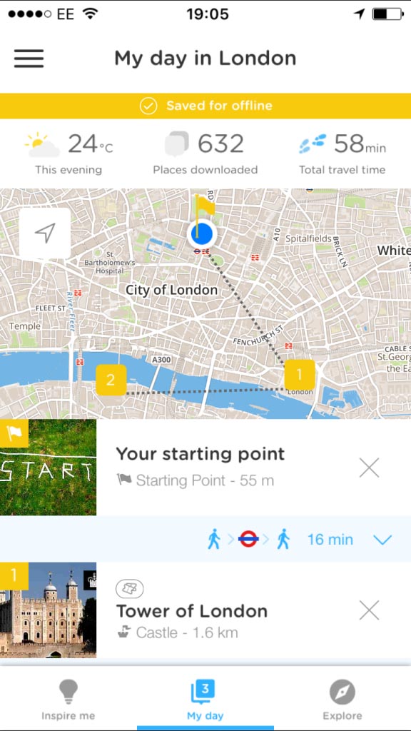The width and height of the screenshot is (411, 731).
Task: Tap the Saved for offline checkmark
Action: [148, 106]
